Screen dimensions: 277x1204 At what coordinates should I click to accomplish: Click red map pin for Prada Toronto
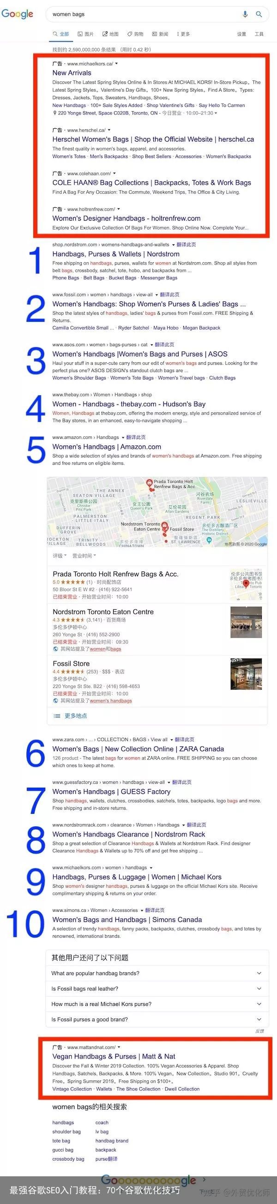149,482
